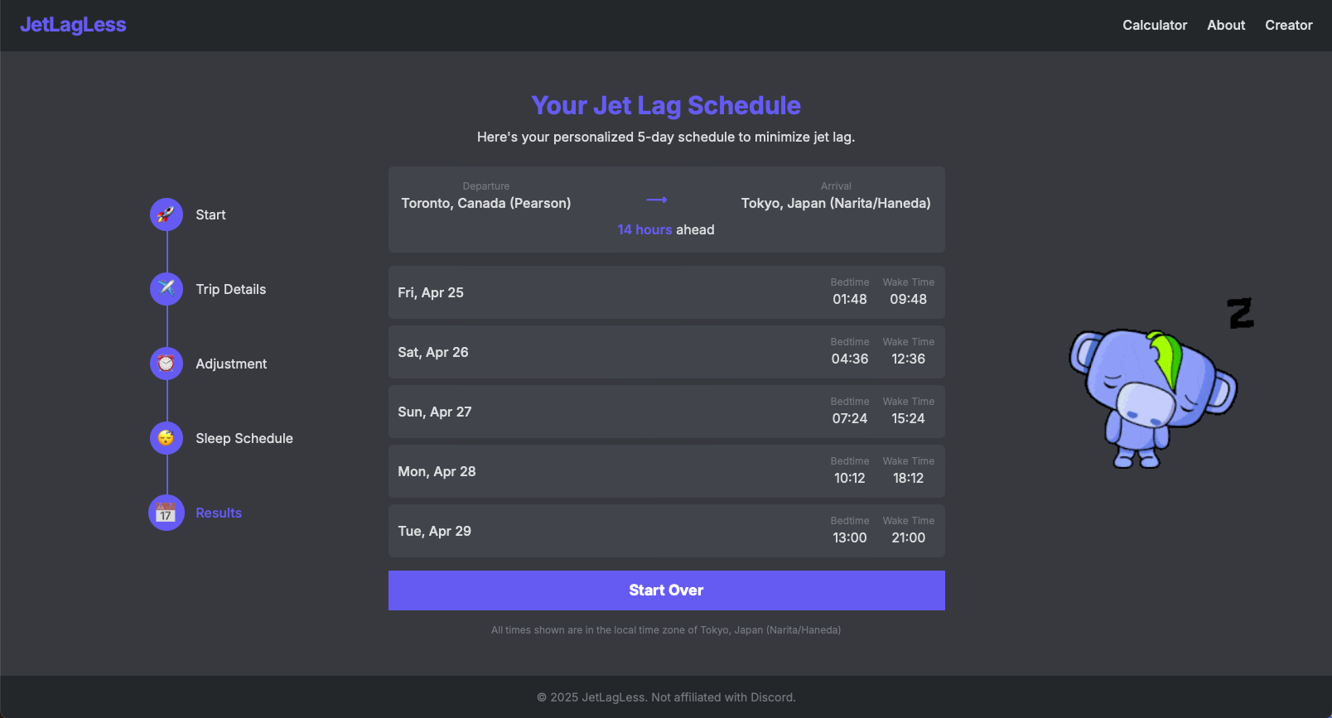Viewport: 1332px width, 718px height.
Task: Open the Calculator menu item
Action: [x=1155, y=25]
